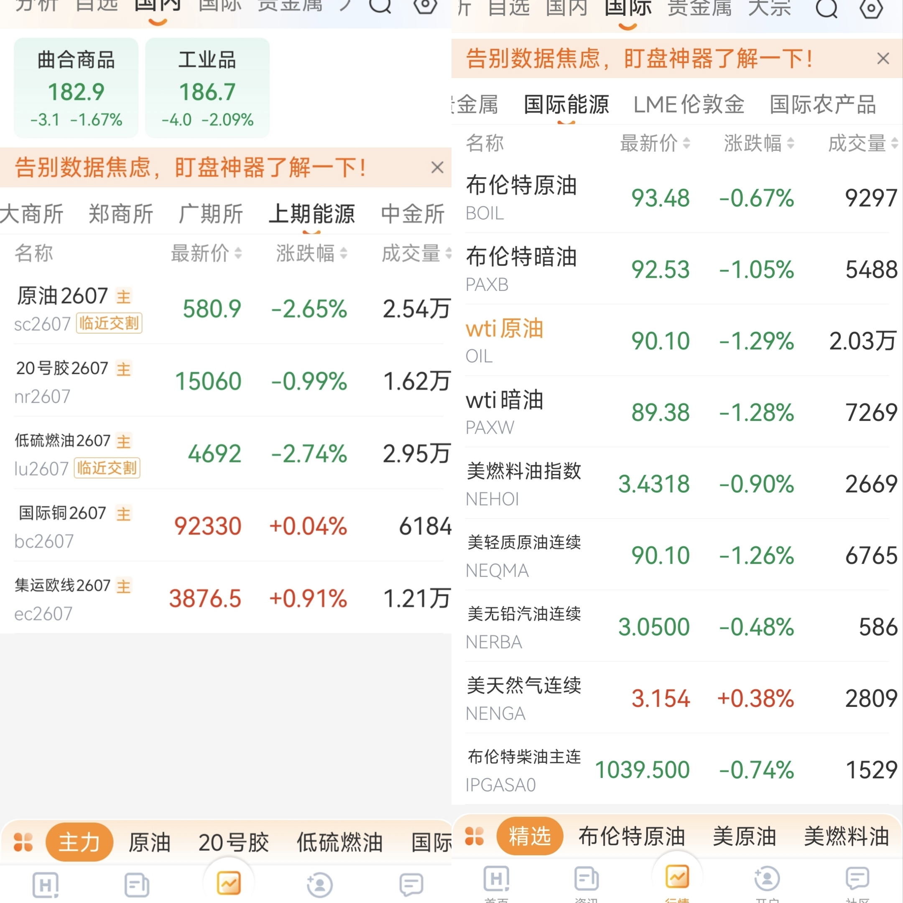This screenshot has width=903, height=903.
Task: Open 美无铅汽油连续 NERBA row
Action: pos(677,627)
